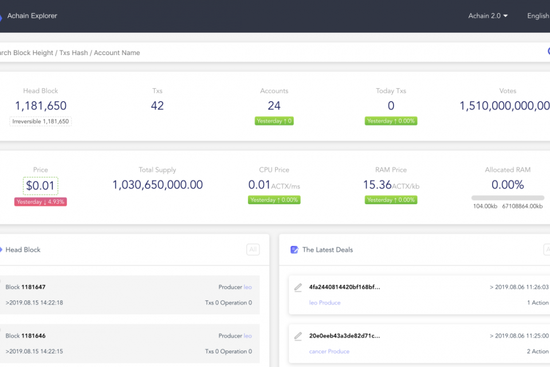The height and width of the screenshot is (367, 550).
Task: Open the leo Produce deal link
Action: click(324, 303)
